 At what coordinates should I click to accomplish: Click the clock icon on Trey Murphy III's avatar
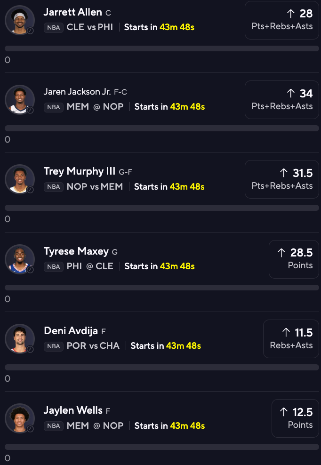(x=30, y=190)
